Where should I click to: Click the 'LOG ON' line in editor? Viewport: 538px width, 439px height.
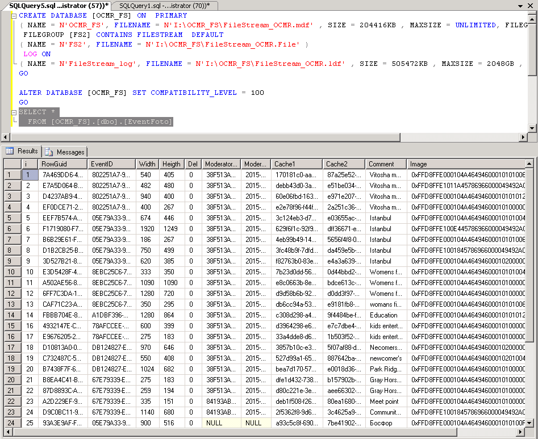(37, 54)
